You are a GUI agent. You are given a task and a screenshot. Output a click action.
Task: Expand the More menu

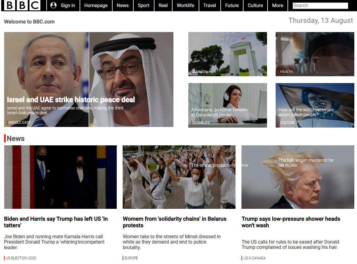point(278,5)
